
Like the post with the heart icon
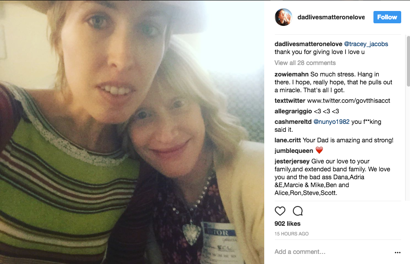coord(280,211)
